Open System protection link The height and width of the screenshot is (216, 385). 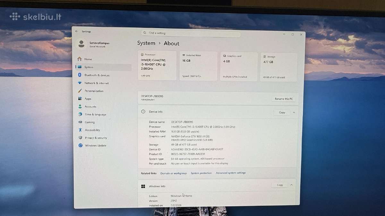[x=201, y=173]
